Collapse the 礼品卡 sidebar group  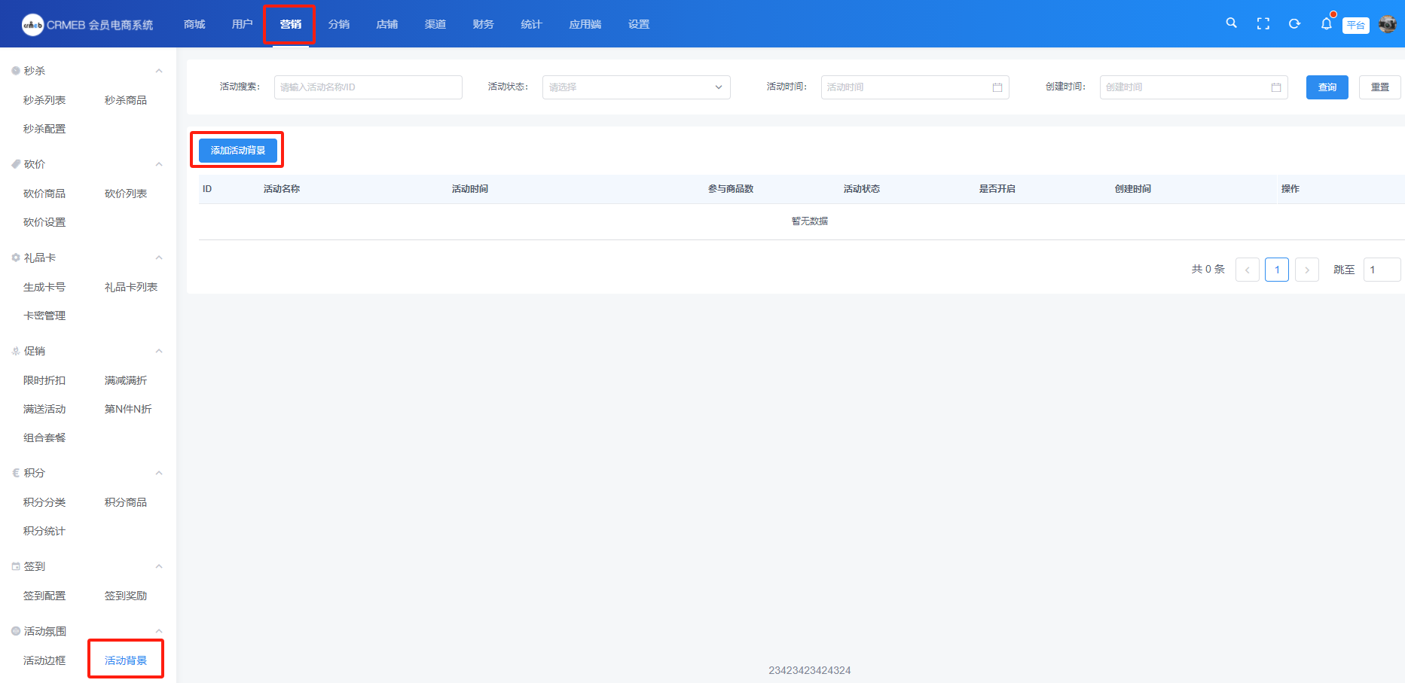158,258
